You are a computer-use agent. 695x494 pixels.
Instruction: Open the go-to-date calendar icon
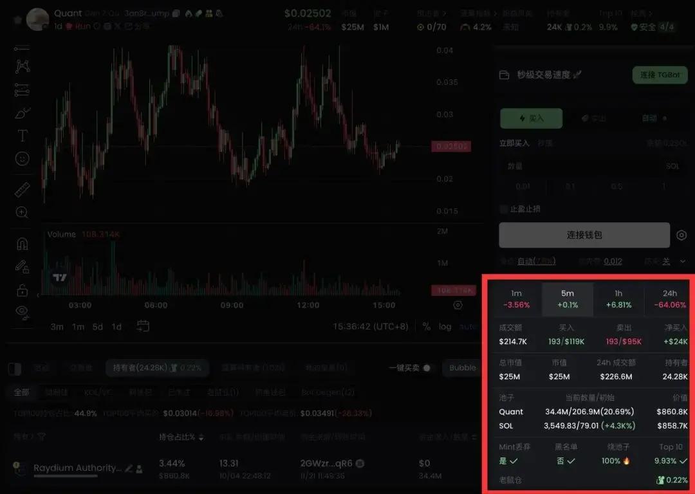(x=143, y=327)
